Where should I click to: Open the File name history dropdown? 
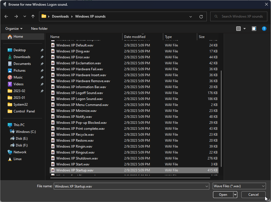pos(207,186)
